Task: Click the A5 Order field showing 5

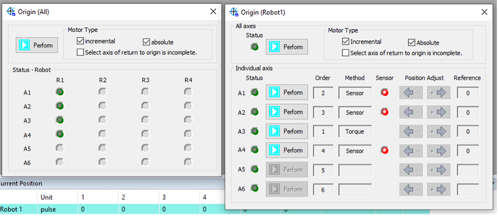Action: click(x=323, y=170)
